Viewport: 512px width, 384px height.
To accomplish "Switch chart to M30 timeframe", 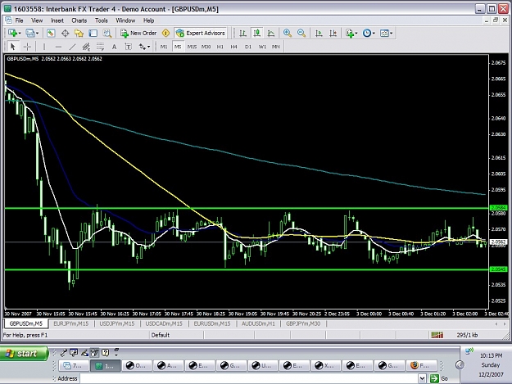I will tap(206, 47).
